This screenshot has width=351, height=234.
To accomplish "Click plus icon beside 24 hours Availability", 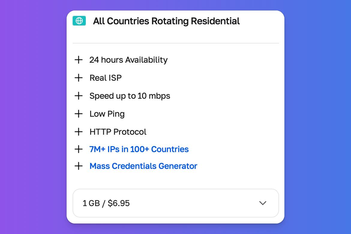I will pyautogui.click(x=79, y=60).
